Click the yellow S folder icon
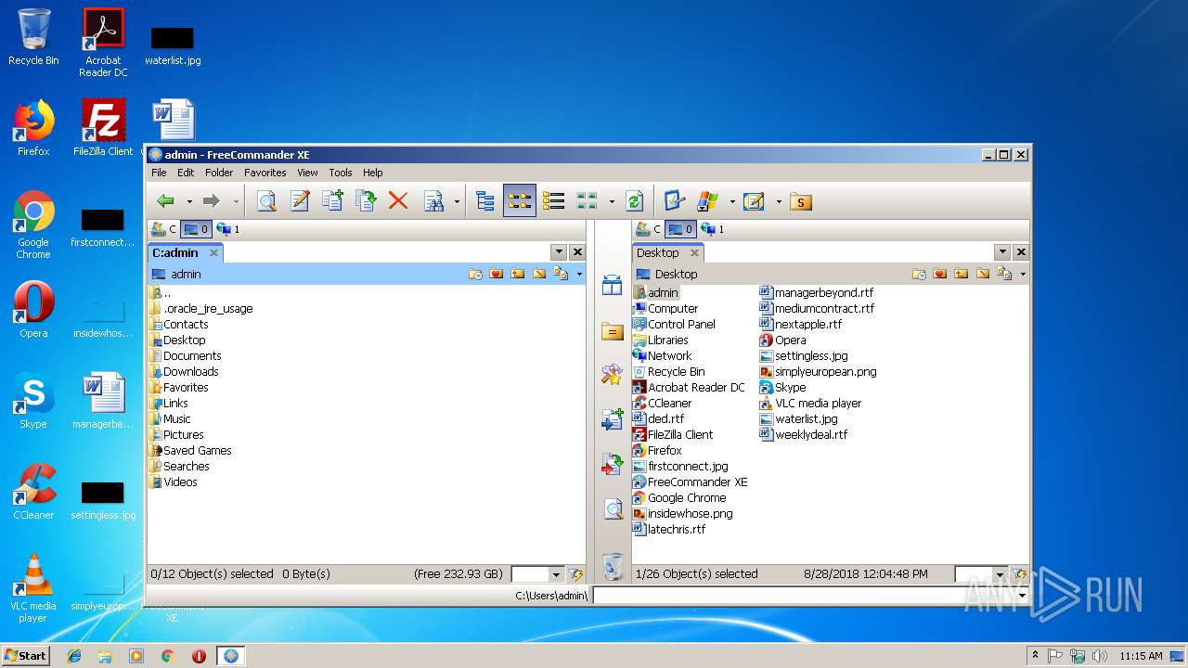Image resolution: width=1188 pixels, height=668 pixels. tap(801, 201)
